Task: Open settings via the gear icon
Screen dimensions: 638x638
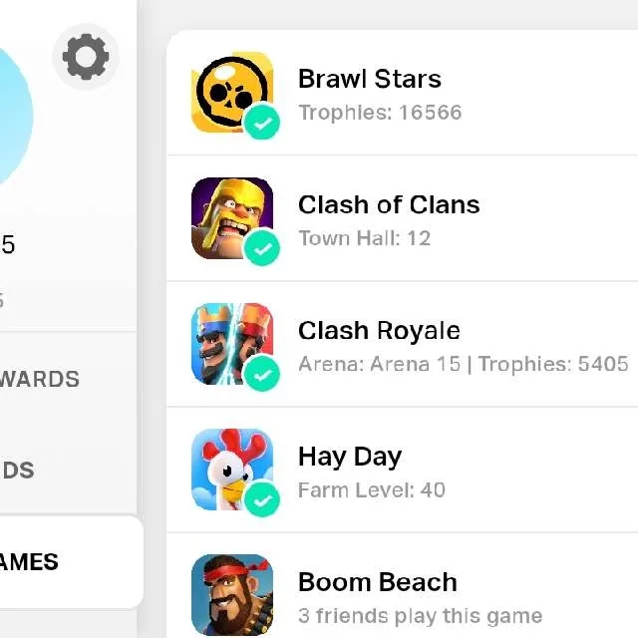Action: (x=86, y=57)
